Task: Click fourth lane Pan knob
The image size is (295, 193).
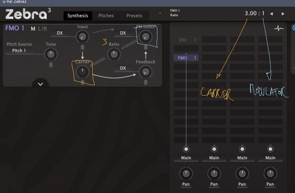Action: click(270, 174)
